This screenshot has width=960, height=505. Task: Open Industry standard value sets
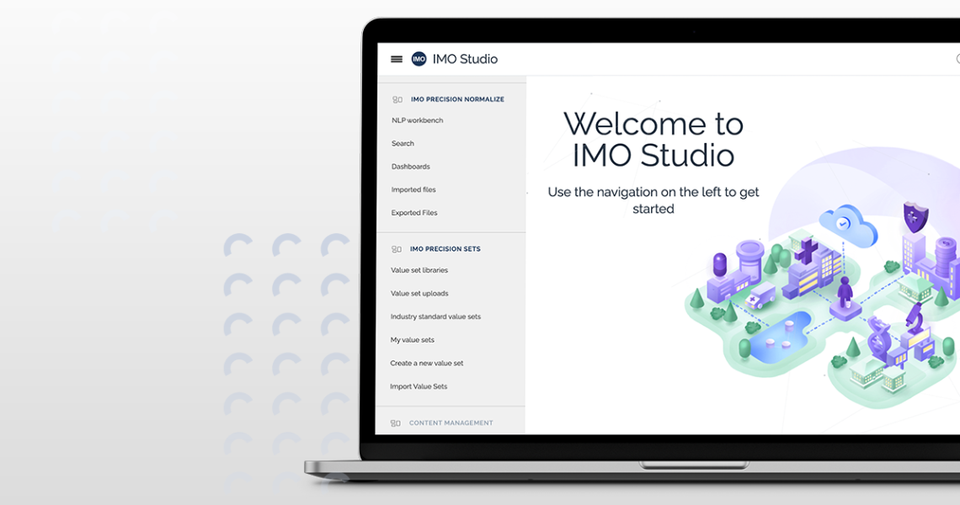pos(435,316)
